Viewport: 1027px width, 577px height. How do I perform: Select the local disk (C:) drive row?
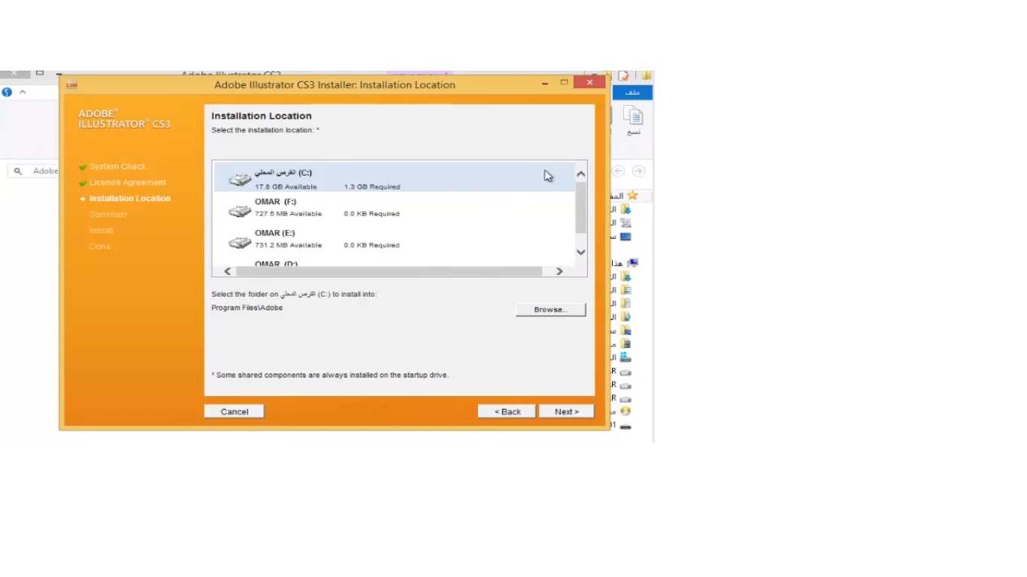pos(394,179)
